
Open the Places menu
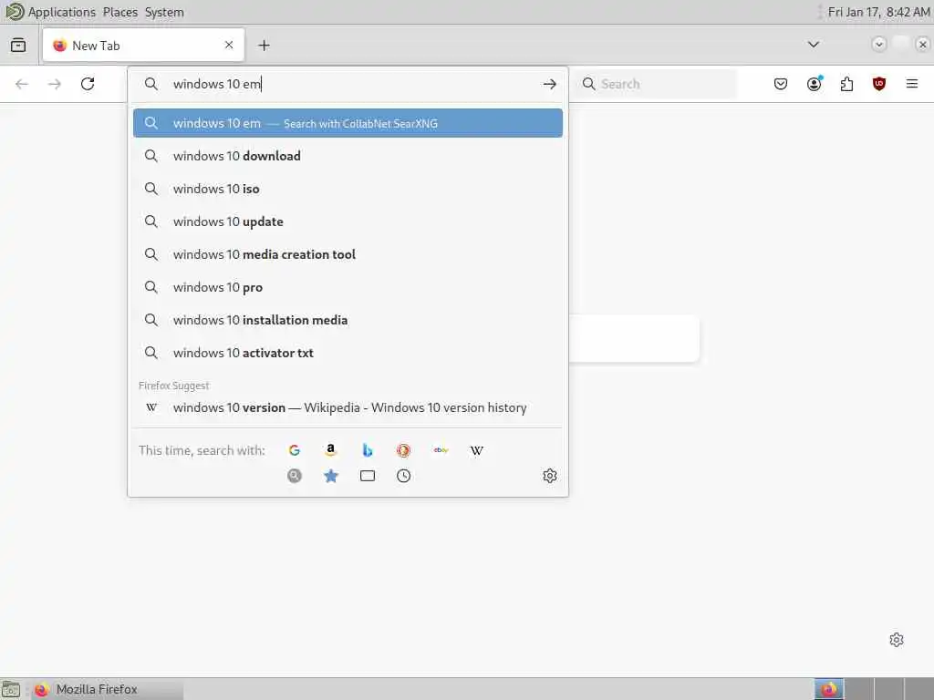120,12
